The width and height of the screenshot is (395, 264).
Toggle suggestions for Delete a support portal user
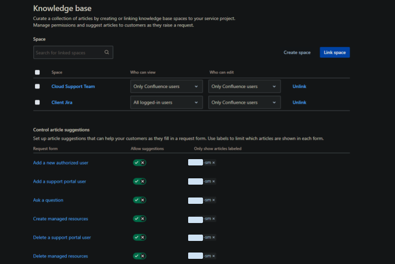[139, 237]
